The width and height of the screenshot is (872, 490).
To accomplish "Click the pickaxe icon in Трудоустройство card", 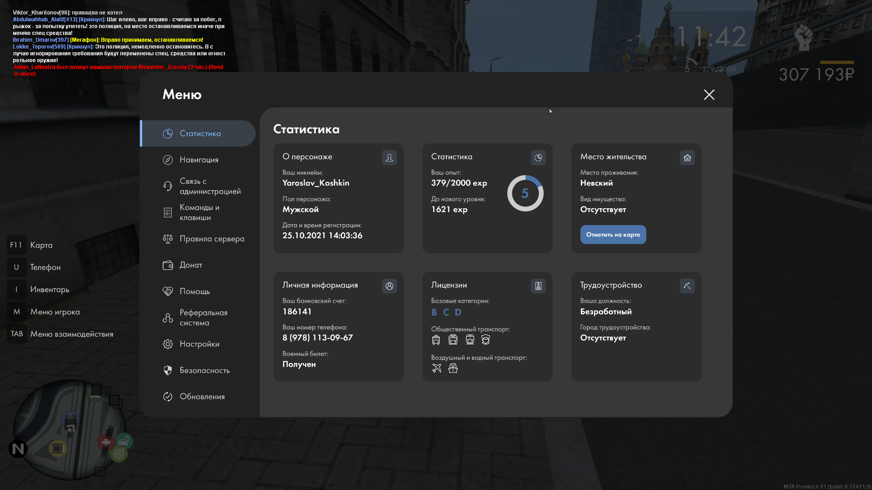I will [x=687, y=286].
